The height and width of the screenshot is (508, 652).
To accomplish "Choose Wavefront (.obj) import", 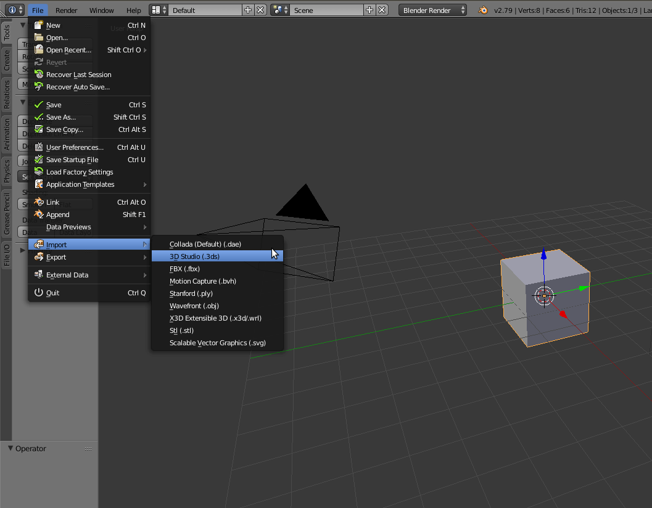I will [x=218, y=306].
